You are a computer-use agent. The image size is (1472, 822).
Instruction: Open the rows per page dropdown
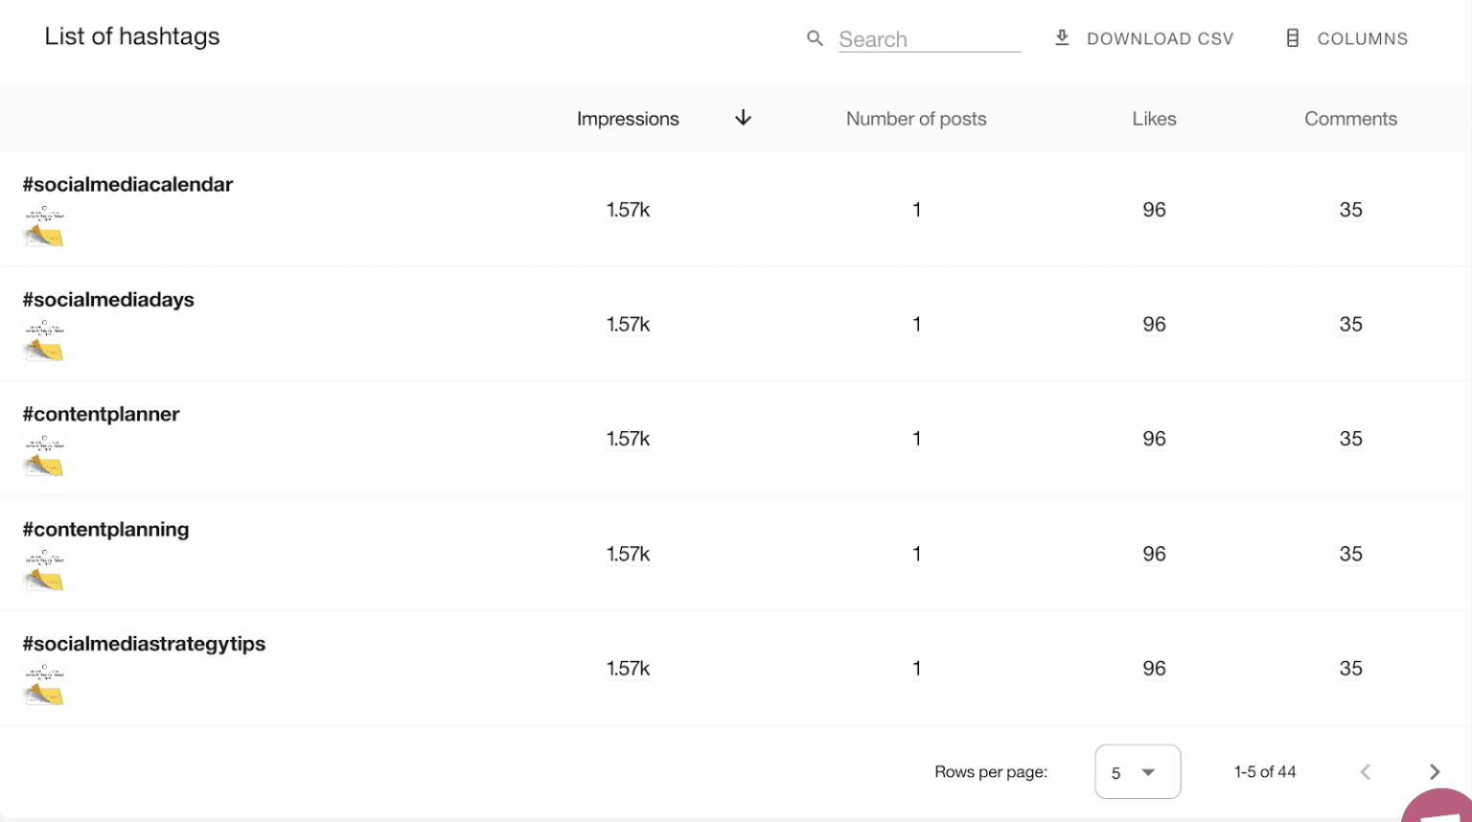click(x=1137, y=772)
